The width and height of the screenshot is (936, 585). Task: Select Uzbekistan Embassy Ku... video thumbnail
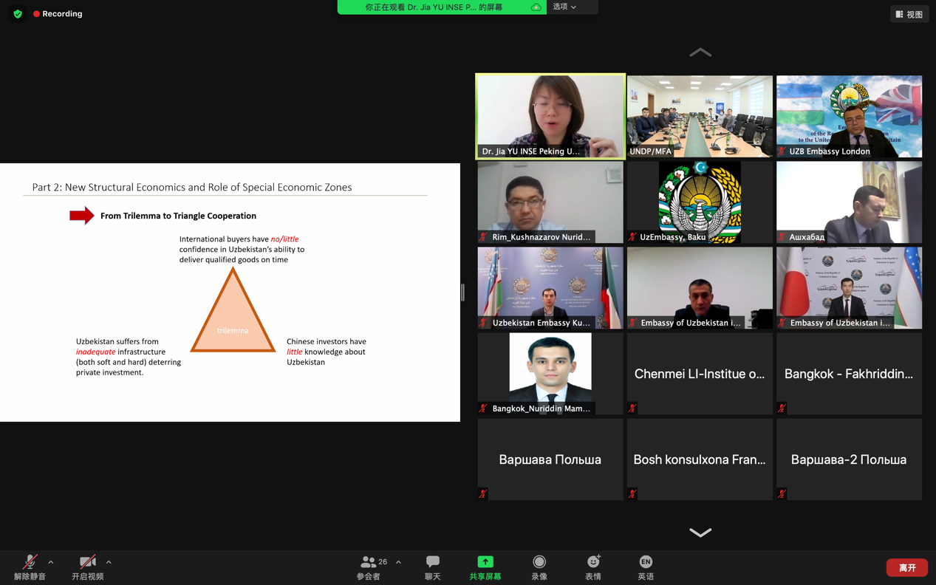(x=550, y=288)
